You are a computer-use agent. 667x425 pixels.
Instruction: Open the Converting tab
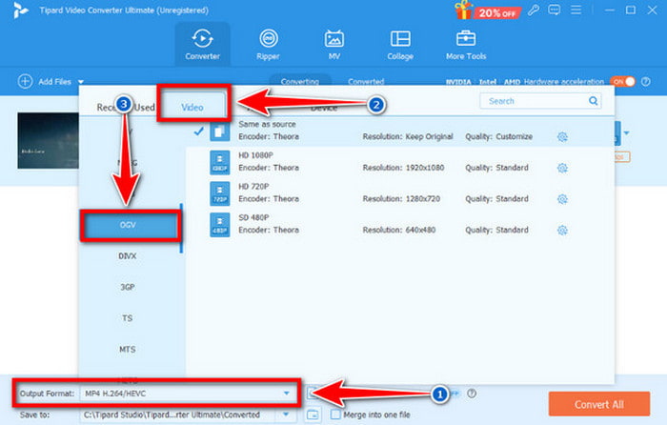pyautogui.click(x=300, y=81)
